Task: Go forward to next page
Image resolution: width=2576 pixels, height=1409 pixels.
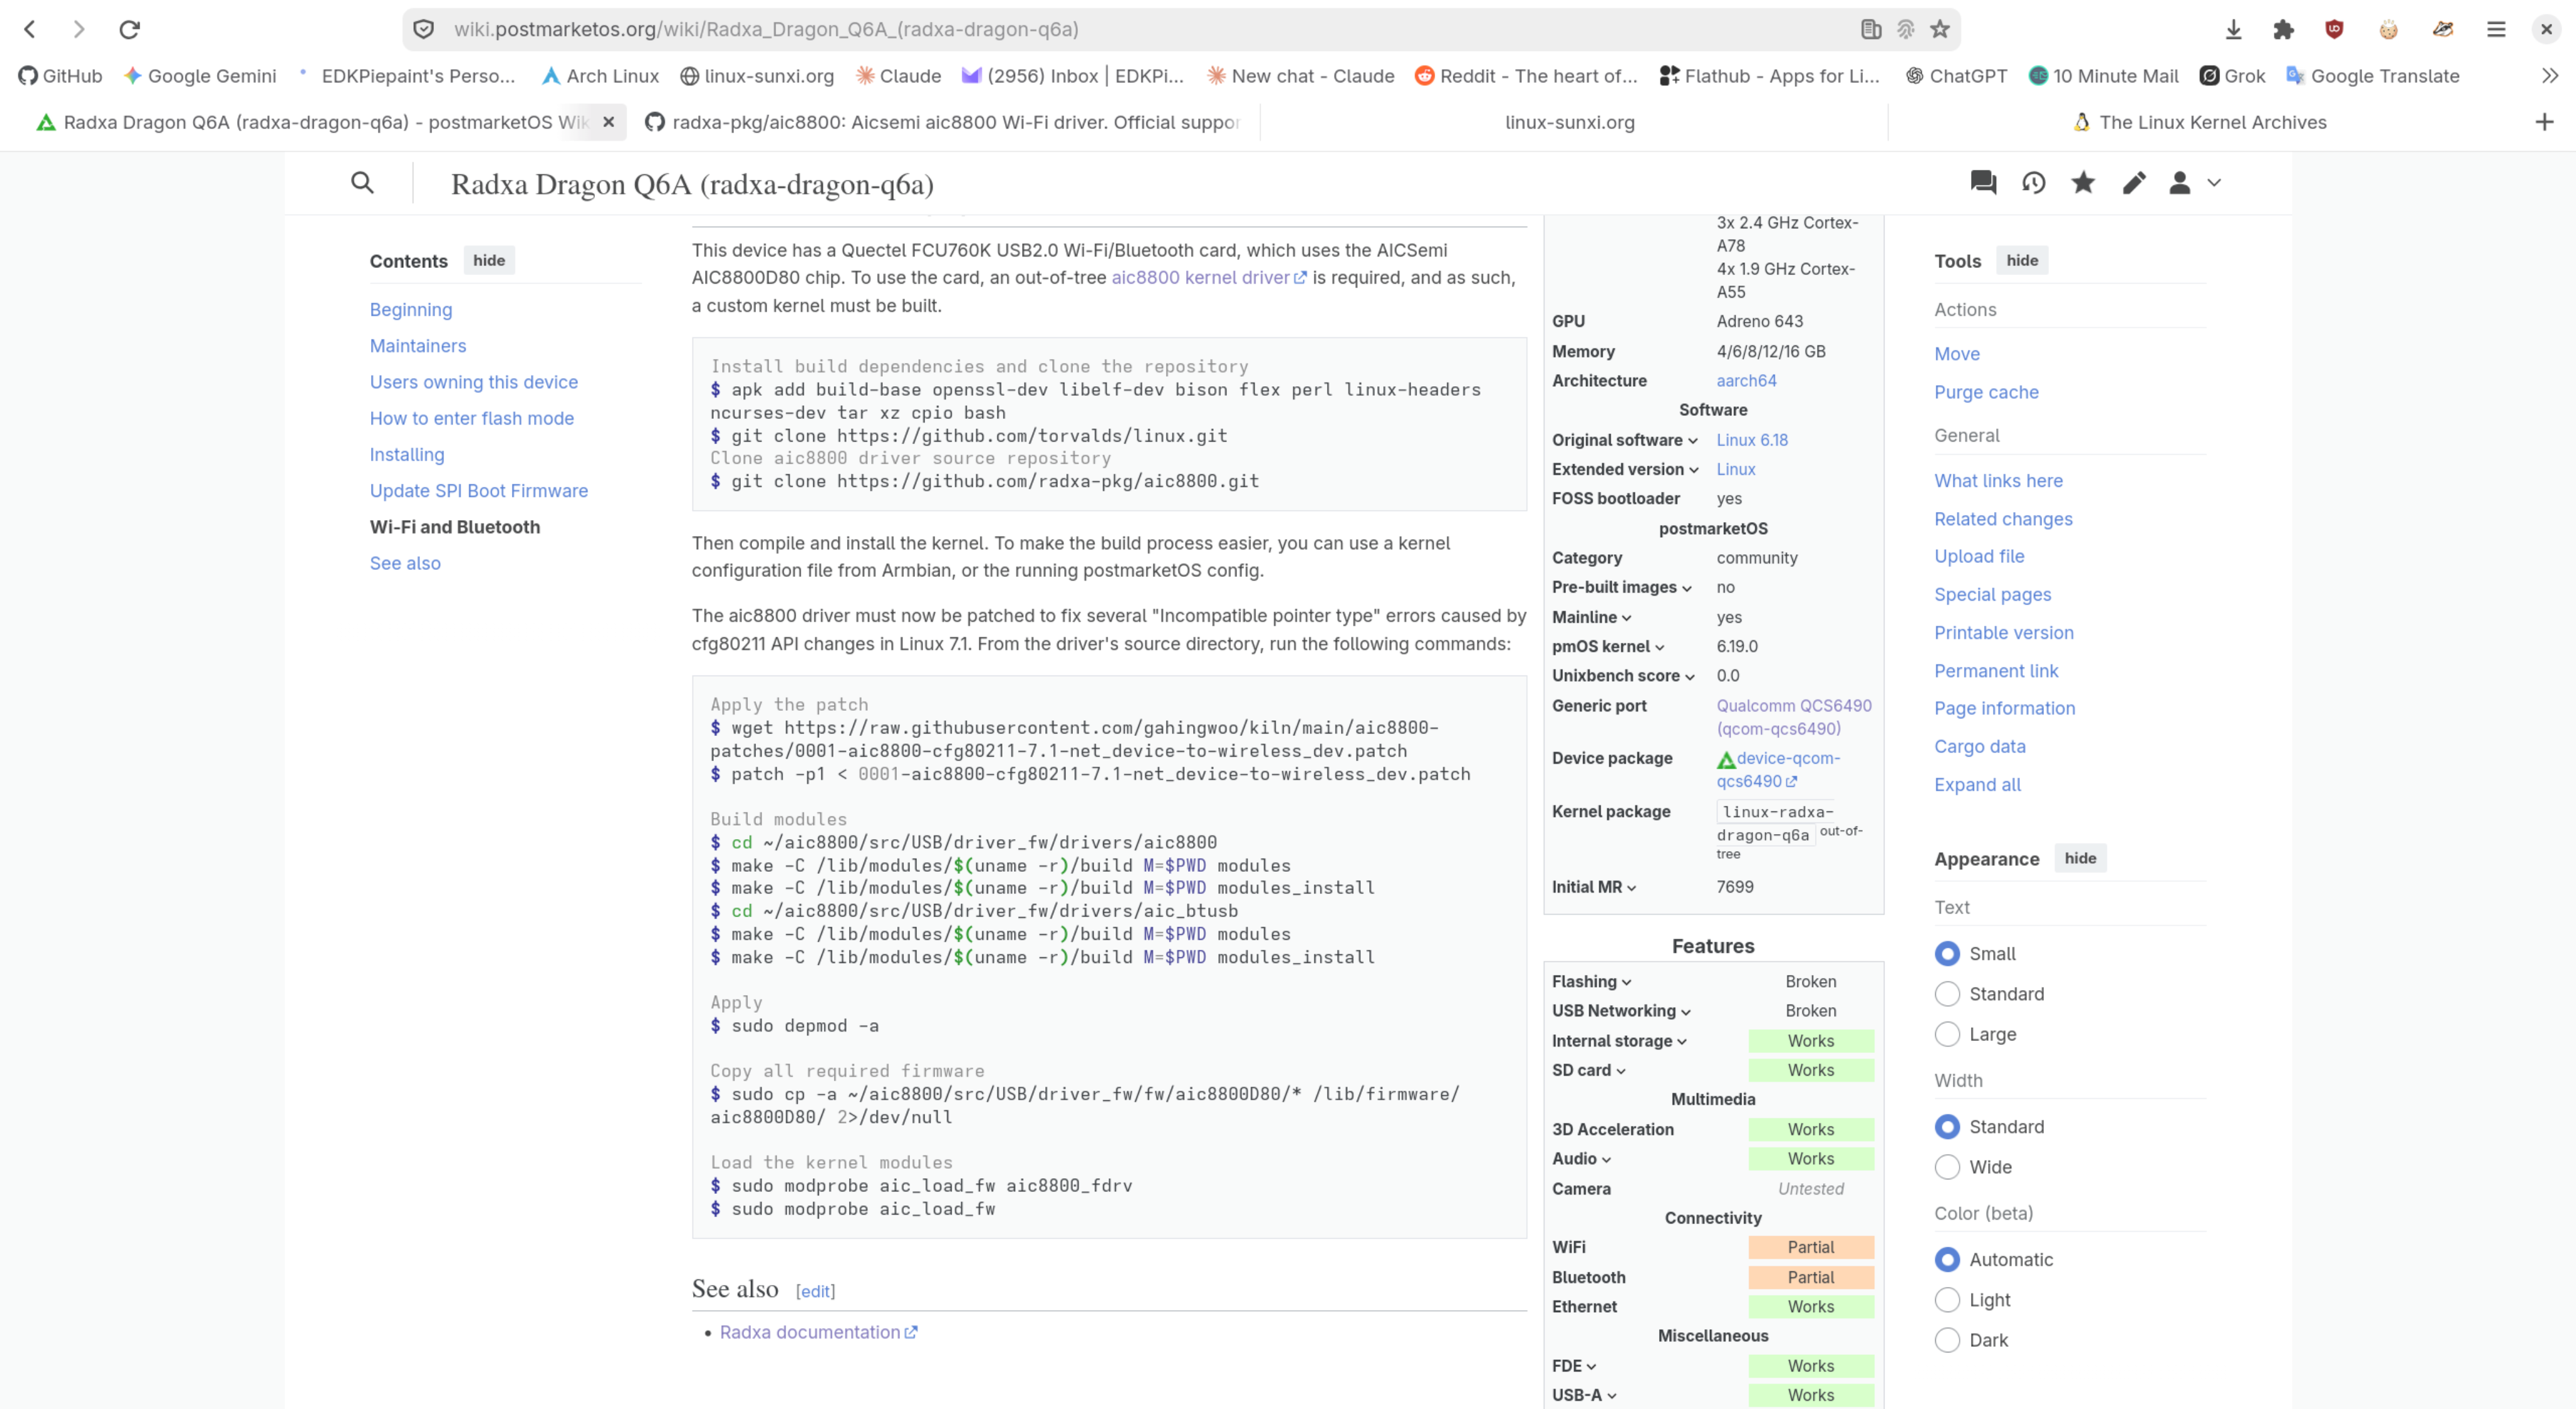Action: coord(79,29)
